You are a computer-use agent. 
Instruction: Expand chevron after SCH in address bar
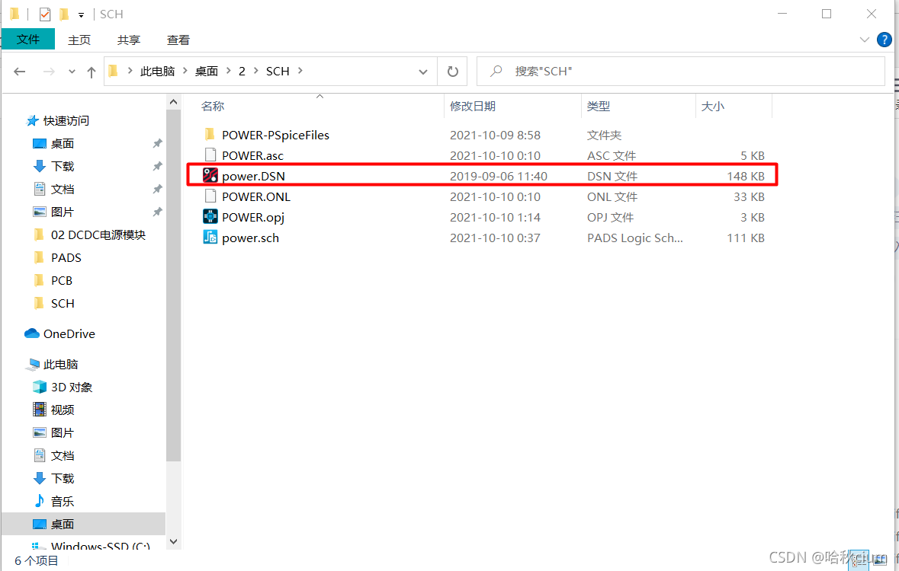pos(300,71)
